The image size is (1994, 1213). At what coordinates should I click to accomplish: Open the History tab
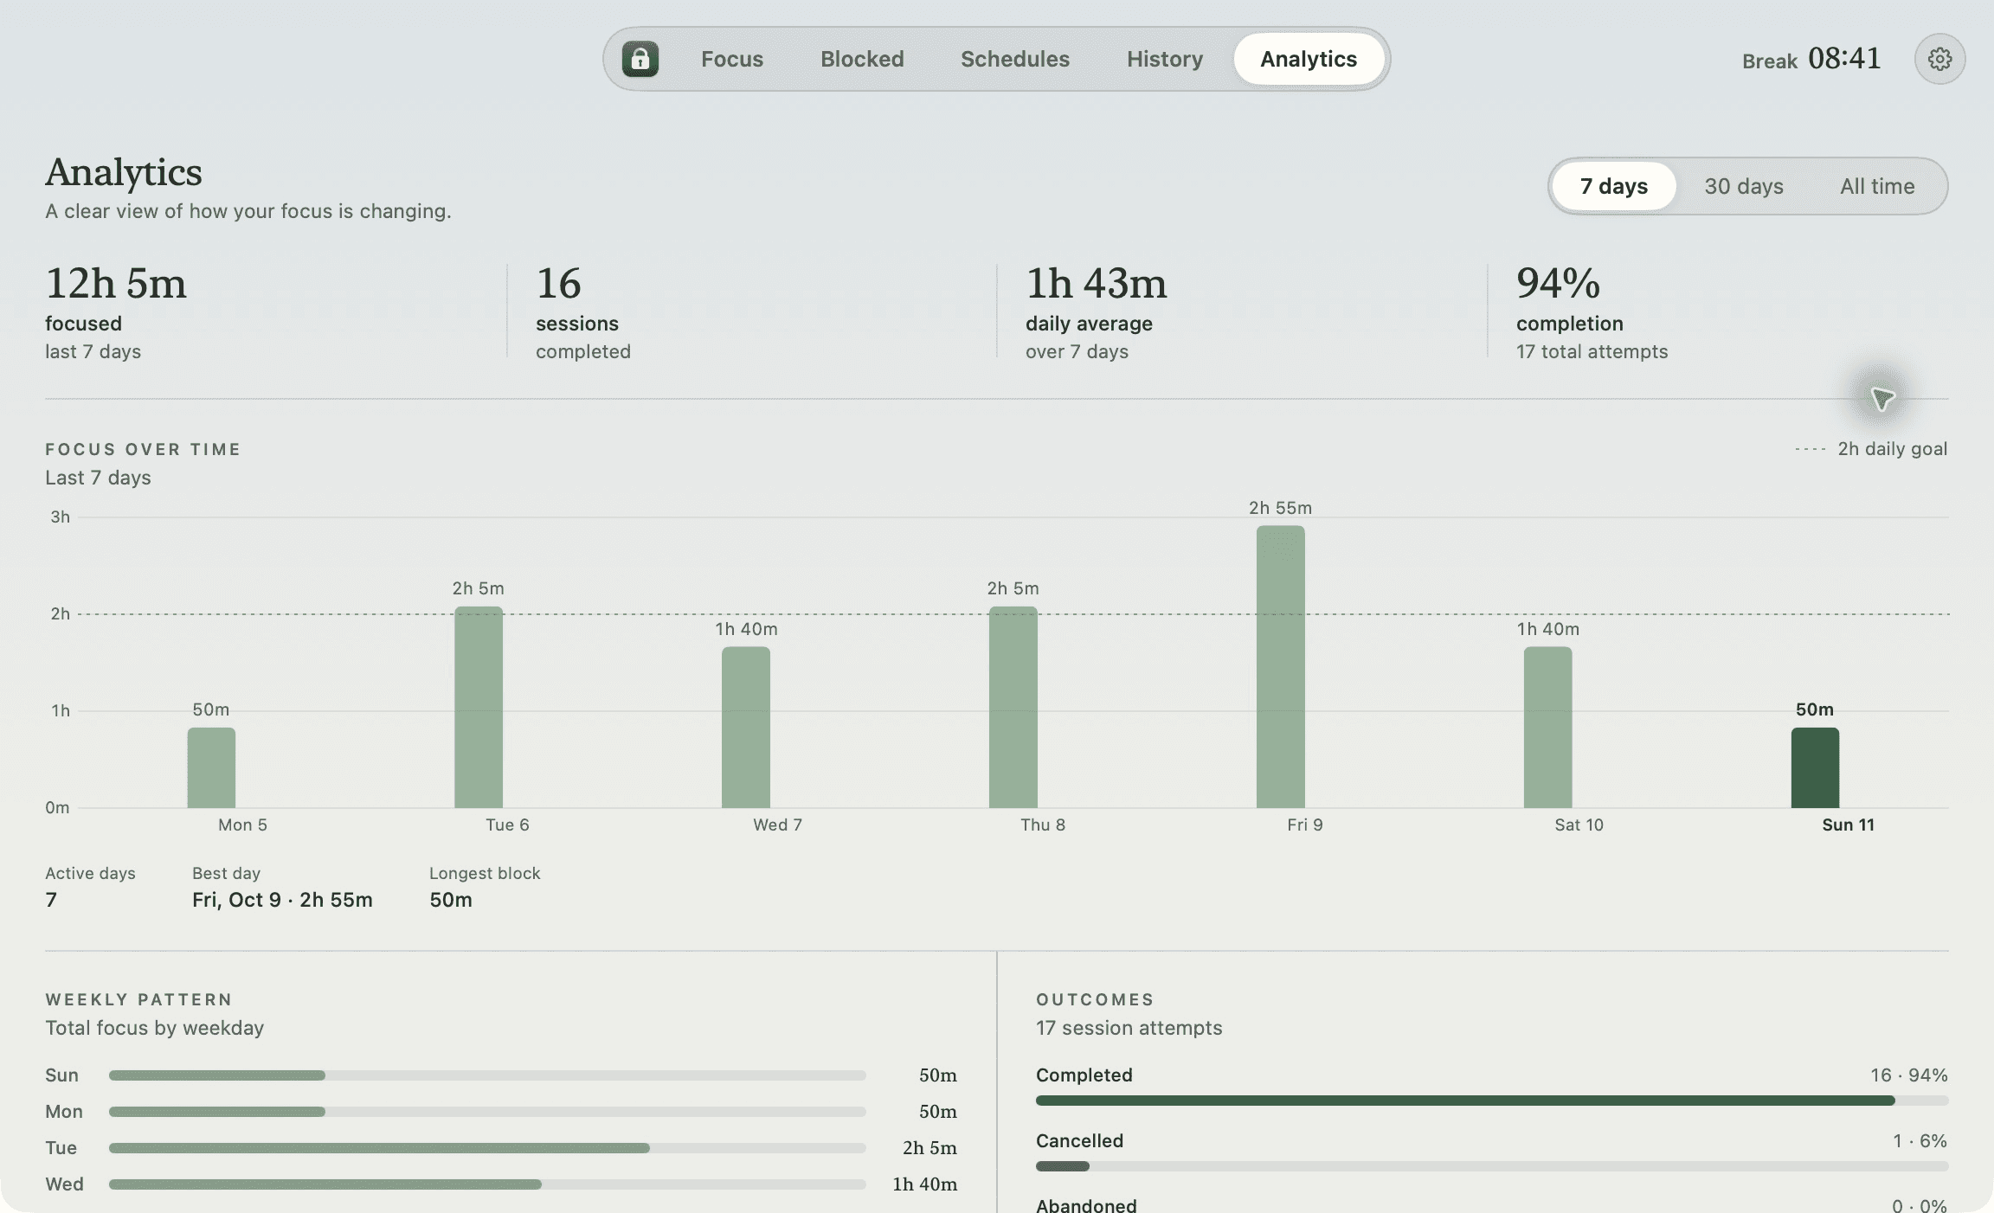pyautogui.click(x=1165, y=59)
